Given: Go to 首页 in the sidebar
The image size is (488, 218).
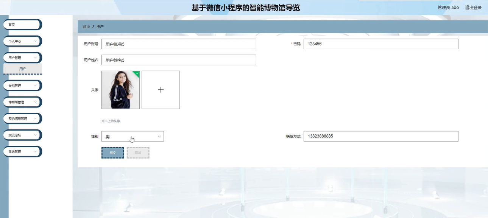Looking at the screenshot, I should click(x=22, y=25).
